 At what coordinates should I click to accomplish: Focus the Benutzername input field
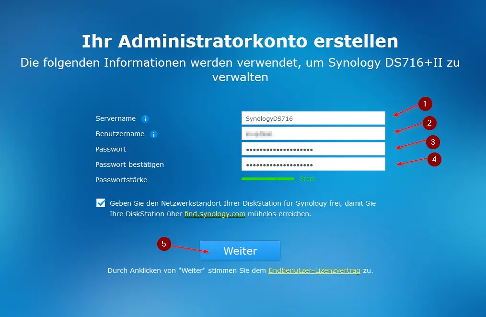point(313,134)
